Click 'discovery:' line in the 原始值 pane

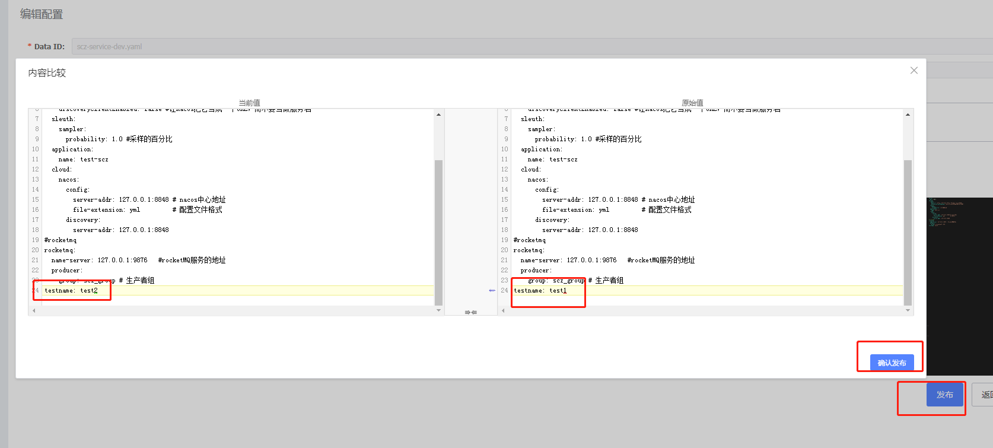pyautogui.click(x=552, y=220)
